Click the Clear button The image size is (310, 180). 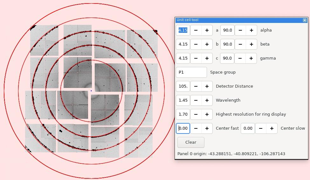191,142
